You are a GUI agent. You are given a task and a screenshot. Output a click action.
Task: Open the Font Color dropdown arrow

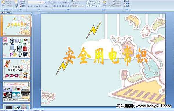click(51, 6)
